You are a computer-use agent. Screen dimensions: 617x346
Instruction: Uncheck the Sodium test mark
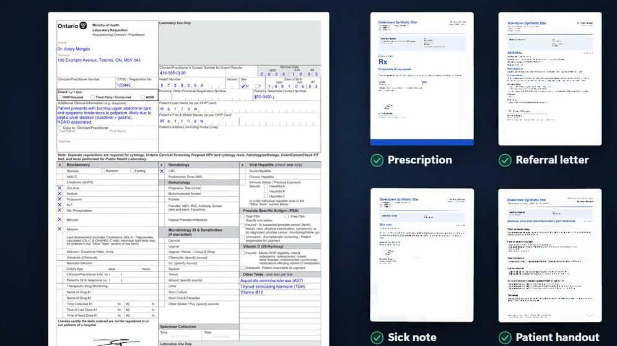(x=59, y=194)
